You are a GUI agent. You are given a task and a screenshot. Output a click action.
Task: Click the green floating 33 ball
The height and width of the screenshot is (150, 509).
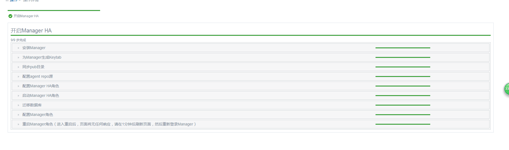pos(507,89)
